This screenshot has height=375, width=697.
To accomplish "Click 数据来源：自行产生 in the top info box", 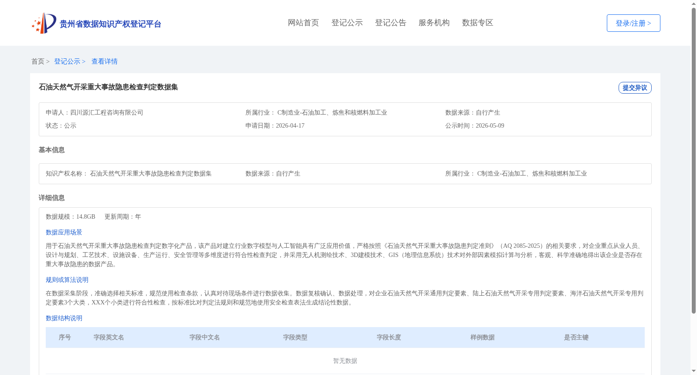I will point(473,113).
